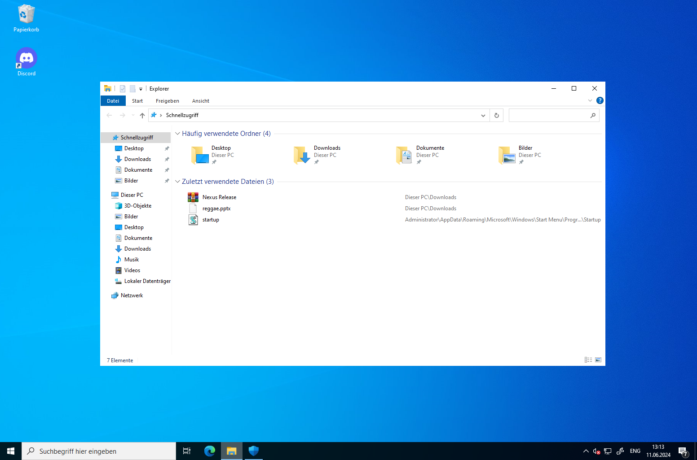Click the search magnifier icon
The width and height of the screenshot is (697, 460).
point(593,115)
